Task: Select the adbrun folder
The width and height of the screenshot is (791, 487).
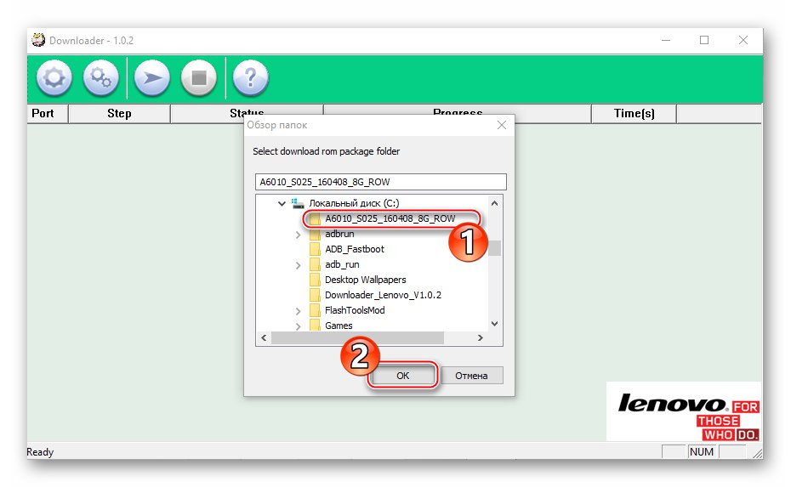Action: 339,234
